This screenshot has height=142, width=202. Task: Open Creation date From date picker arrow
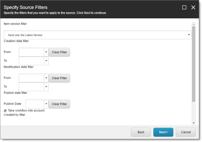[46, 52]
